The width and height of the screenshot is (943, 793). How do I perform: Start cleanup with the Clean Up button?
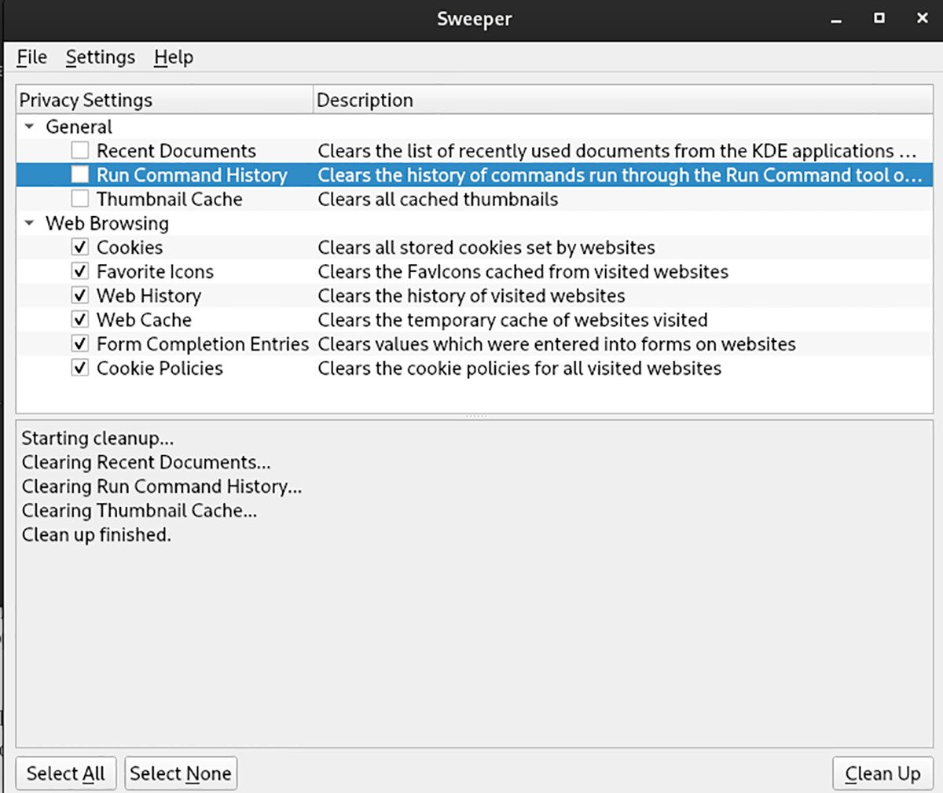(882, 773)
